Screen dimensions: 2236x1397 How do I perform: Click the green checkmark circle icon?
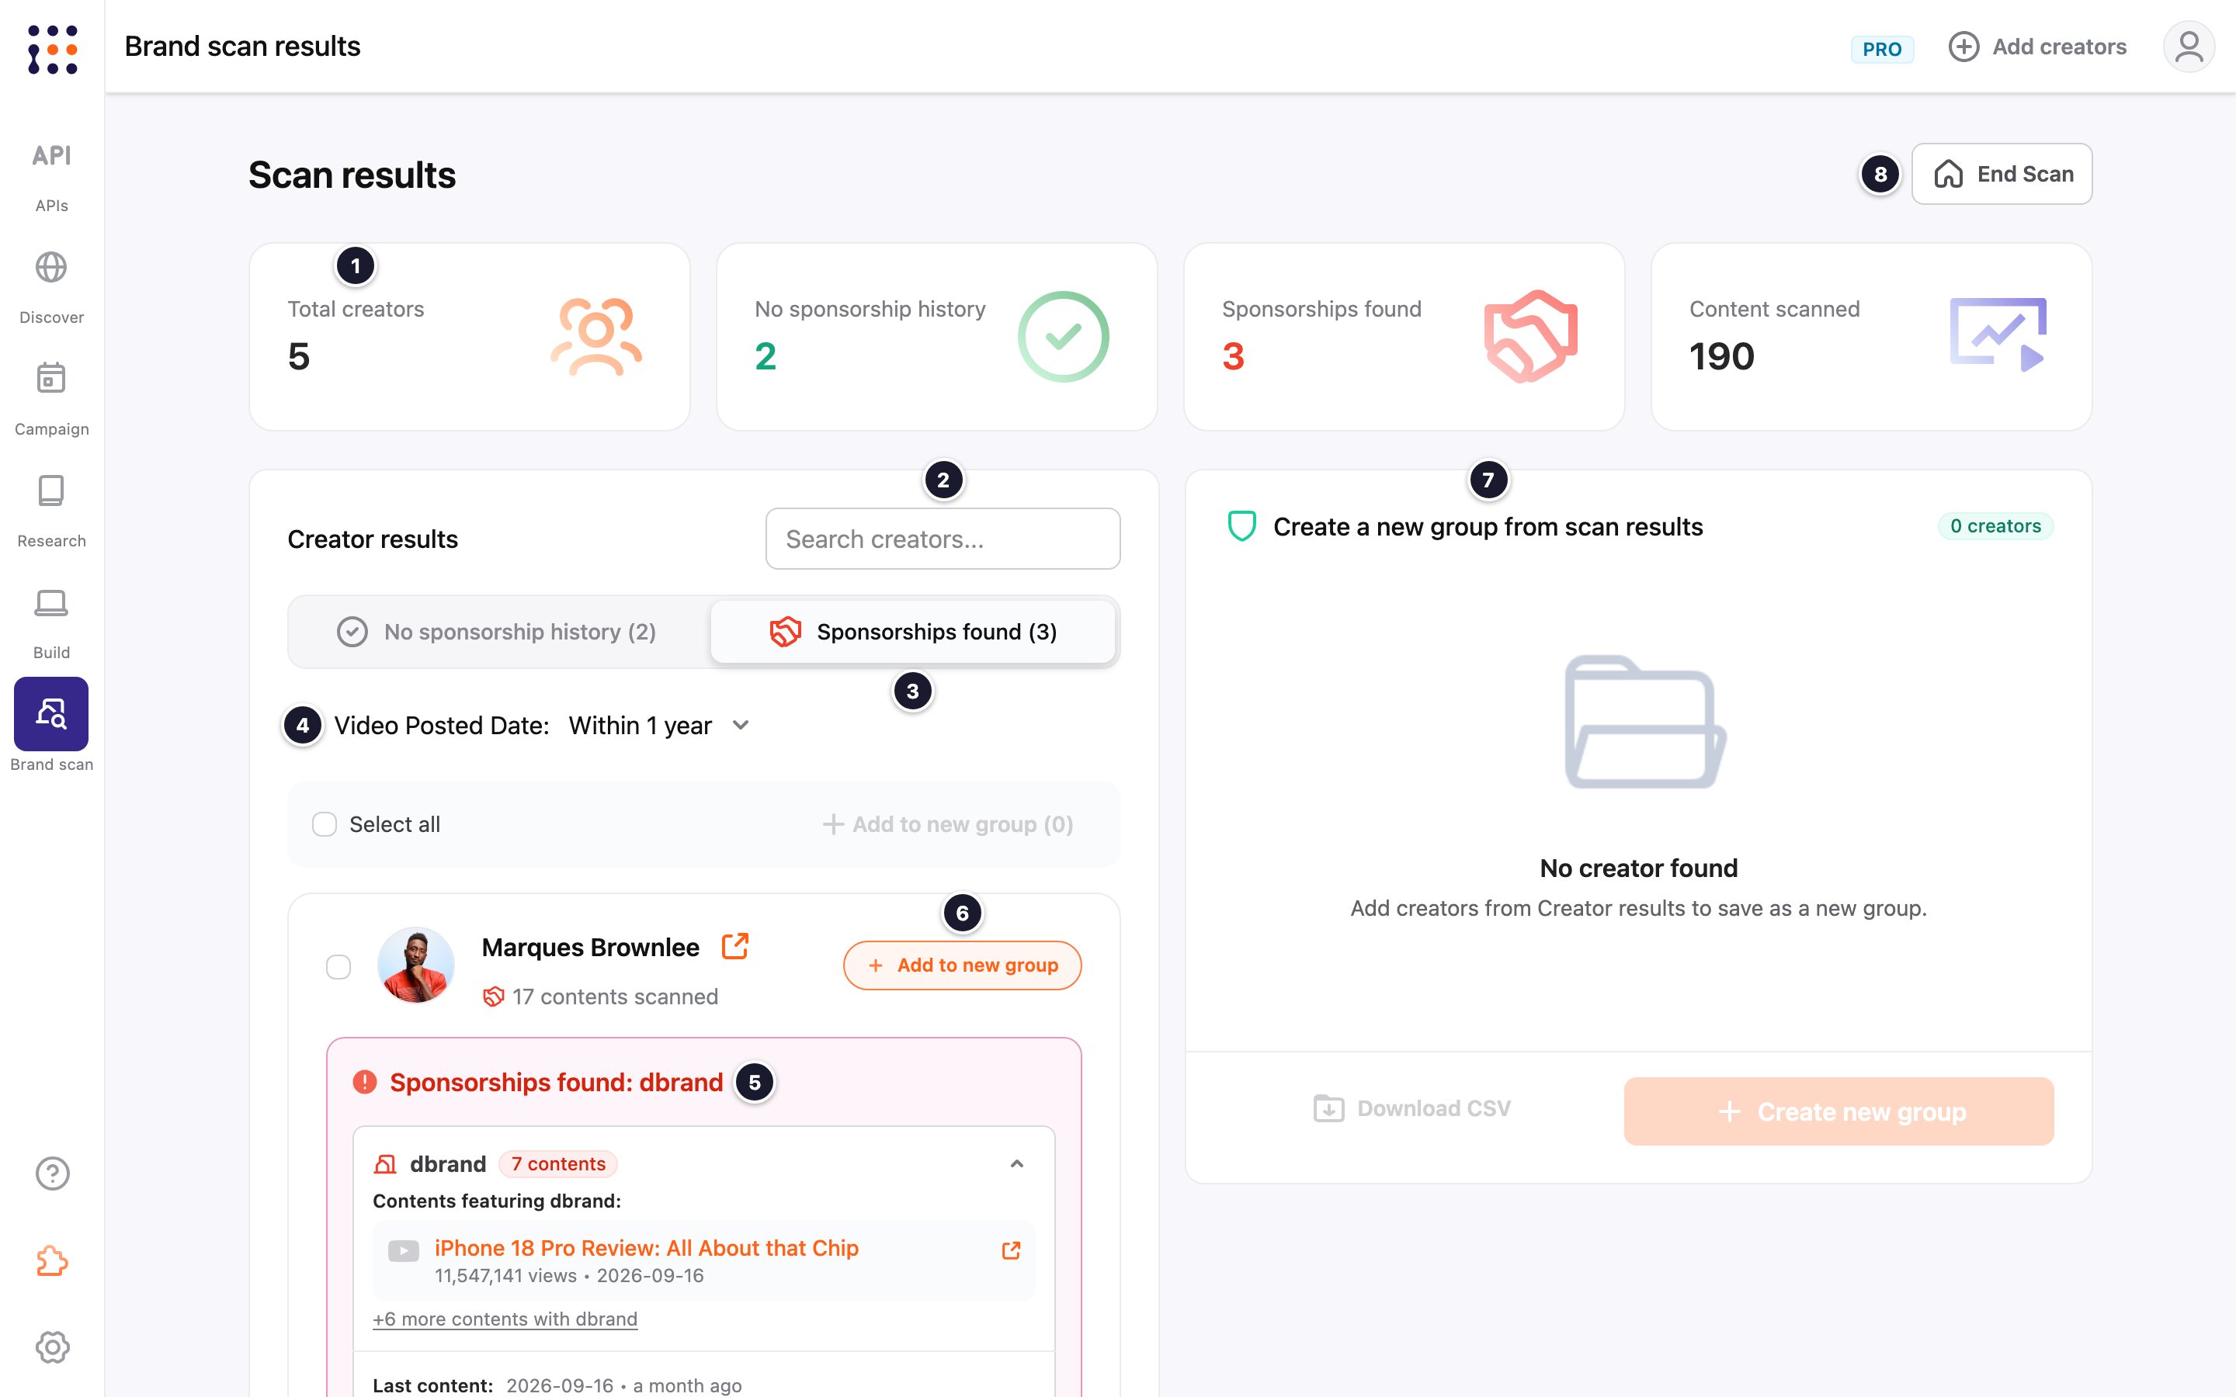click(1063, 336)
